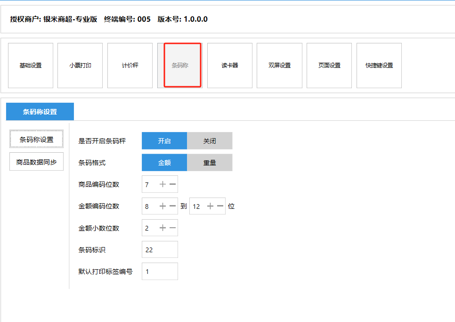455x322 pixels.
Task: Set barcode format to 重量
Action: tap(210, 163)
